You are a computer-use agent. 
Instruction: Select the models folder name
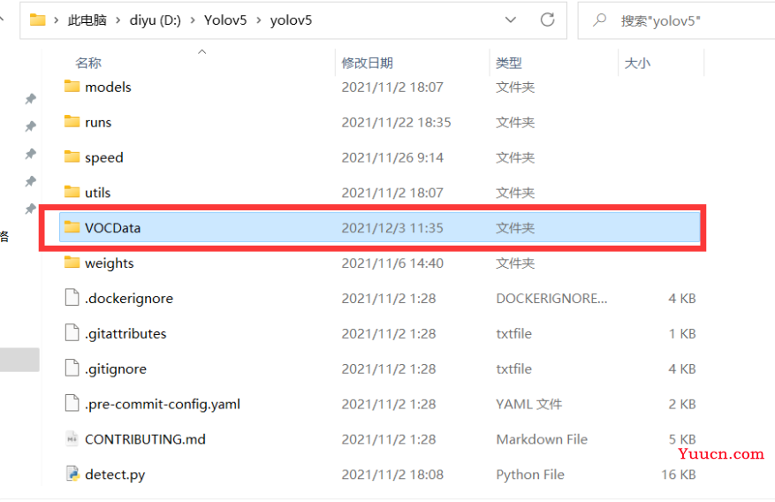click(x=108, y=87)
